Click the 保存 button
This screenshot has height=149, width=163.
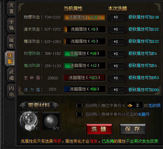click(x=133, y=129)
